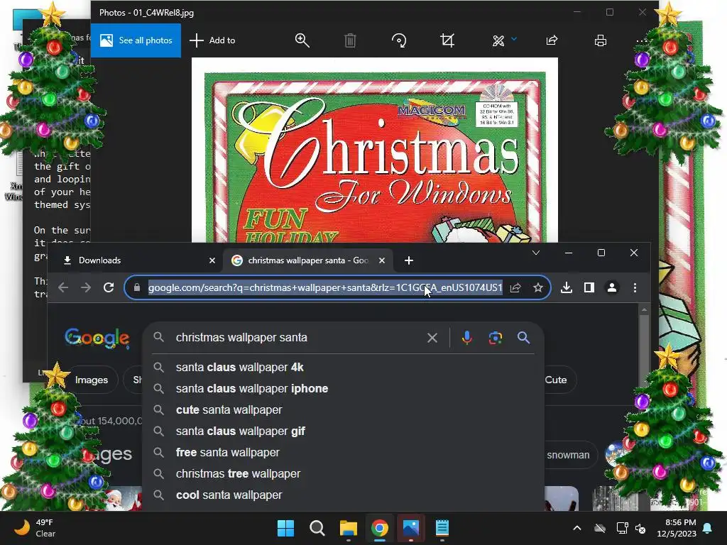727x545 pixels.
Task: Open Chrome downloads icon
Action: tap(566, 288)
